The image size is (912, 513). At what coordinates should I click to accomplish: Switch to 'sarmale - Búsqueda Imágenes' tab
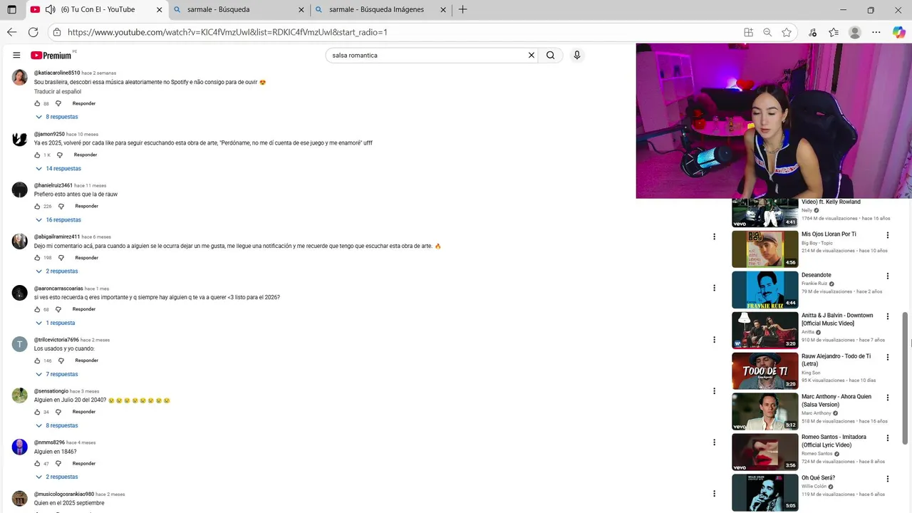(x=380, y=10)
